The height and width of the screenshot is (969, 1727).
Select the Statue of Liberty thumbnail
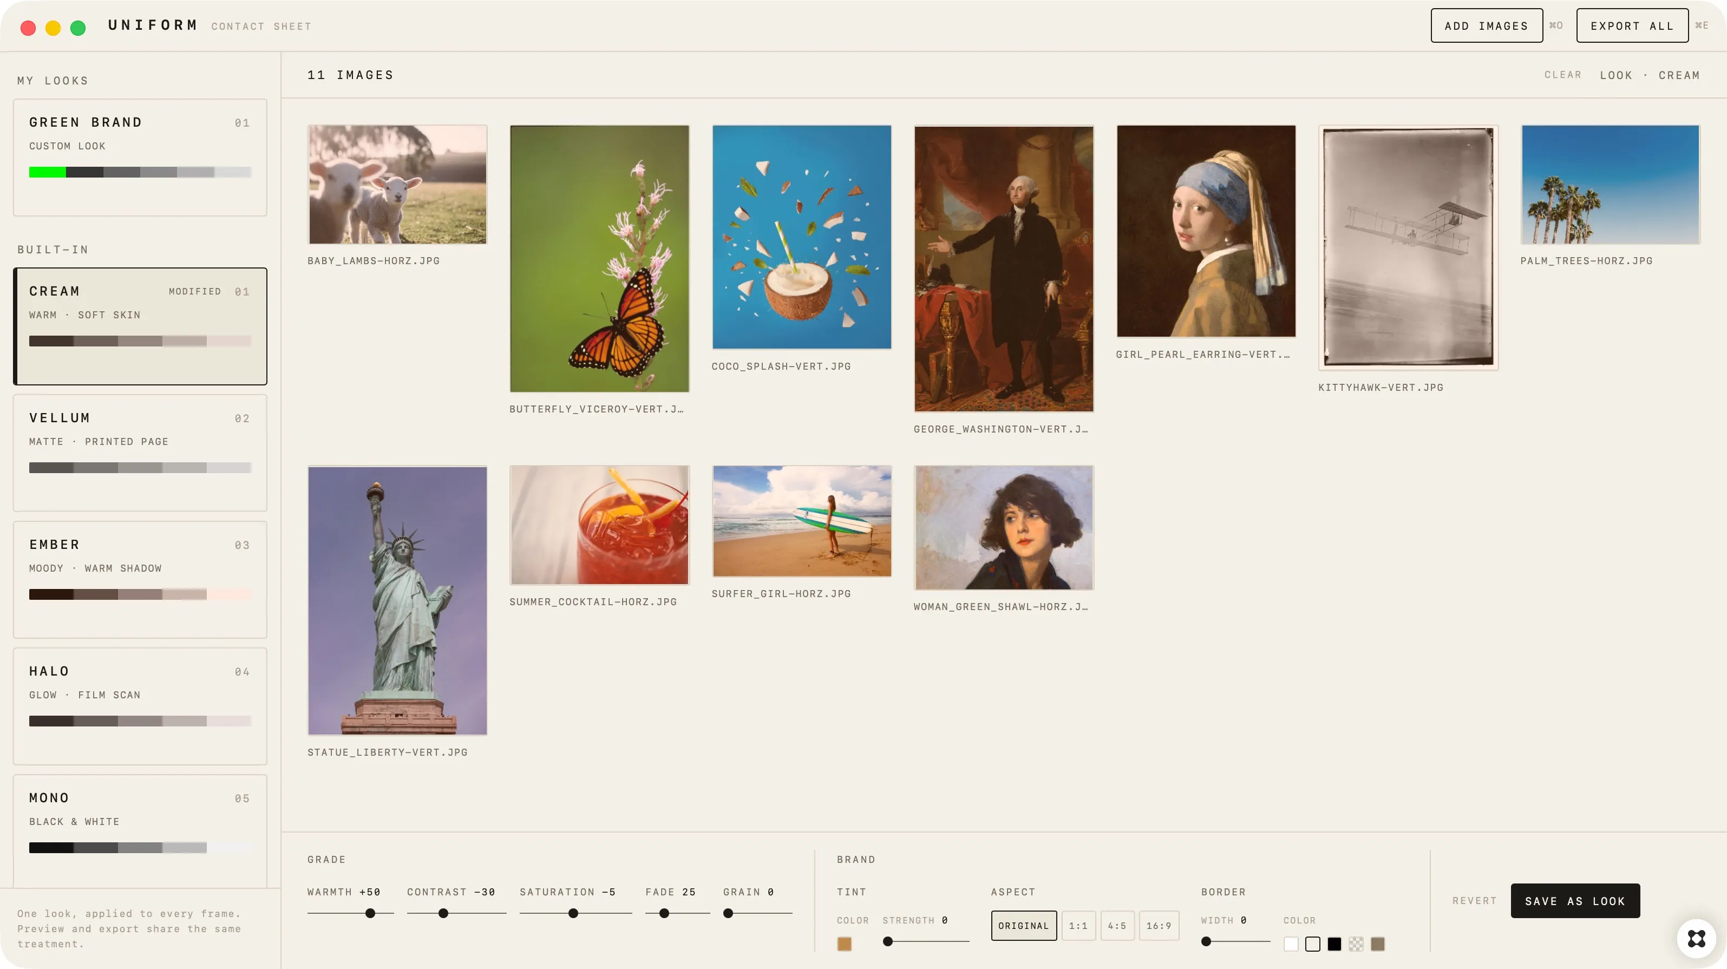[397, 600]
